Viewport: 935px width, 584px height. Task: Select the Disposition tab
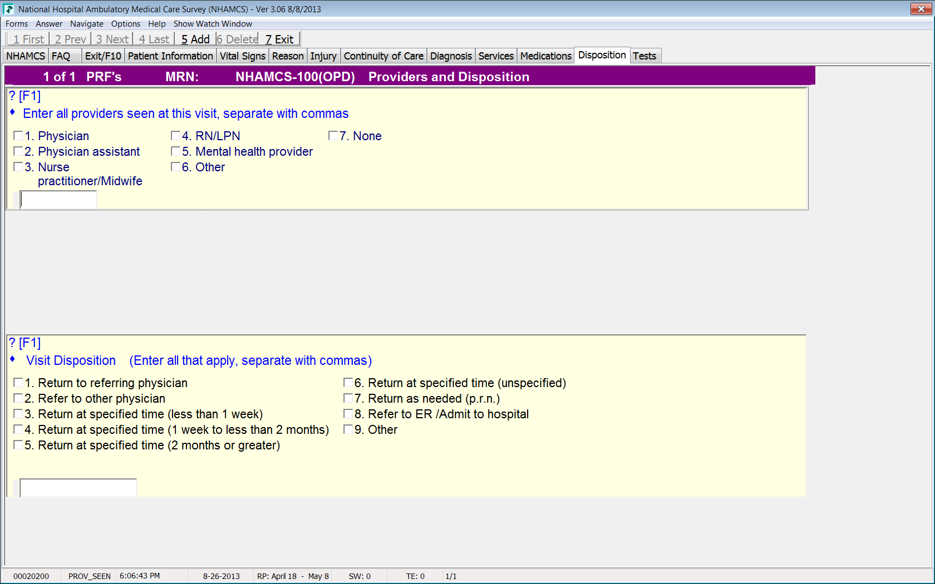602,55
